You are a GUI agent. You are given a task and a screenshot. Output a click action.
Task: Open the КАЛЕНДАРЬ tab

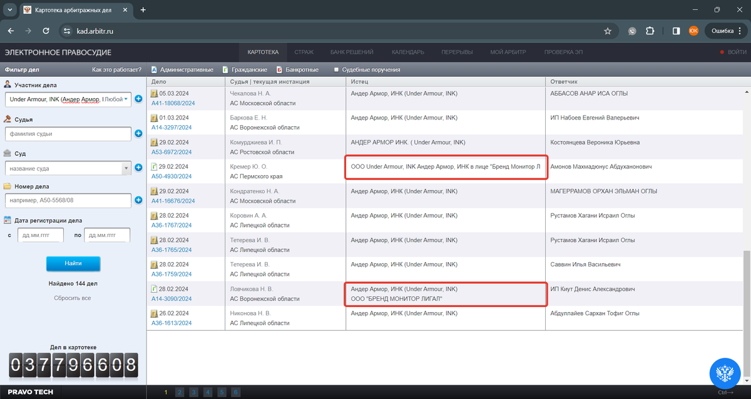point(407,53)
